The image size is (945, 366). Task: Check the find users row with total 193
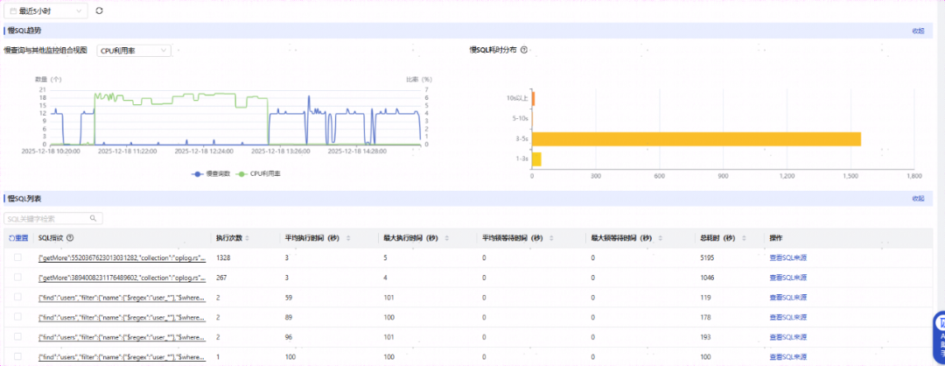coord(18,336)
